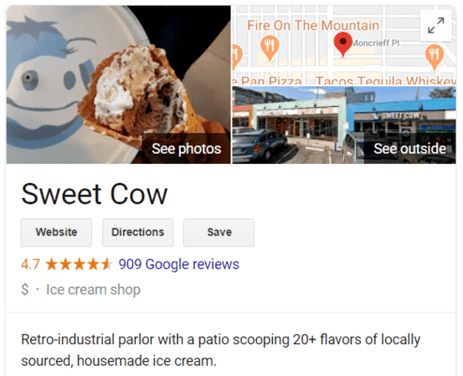Save Sweet Cow to your places
The width and height of the screenshot is (463, 376).
point(219,232)
